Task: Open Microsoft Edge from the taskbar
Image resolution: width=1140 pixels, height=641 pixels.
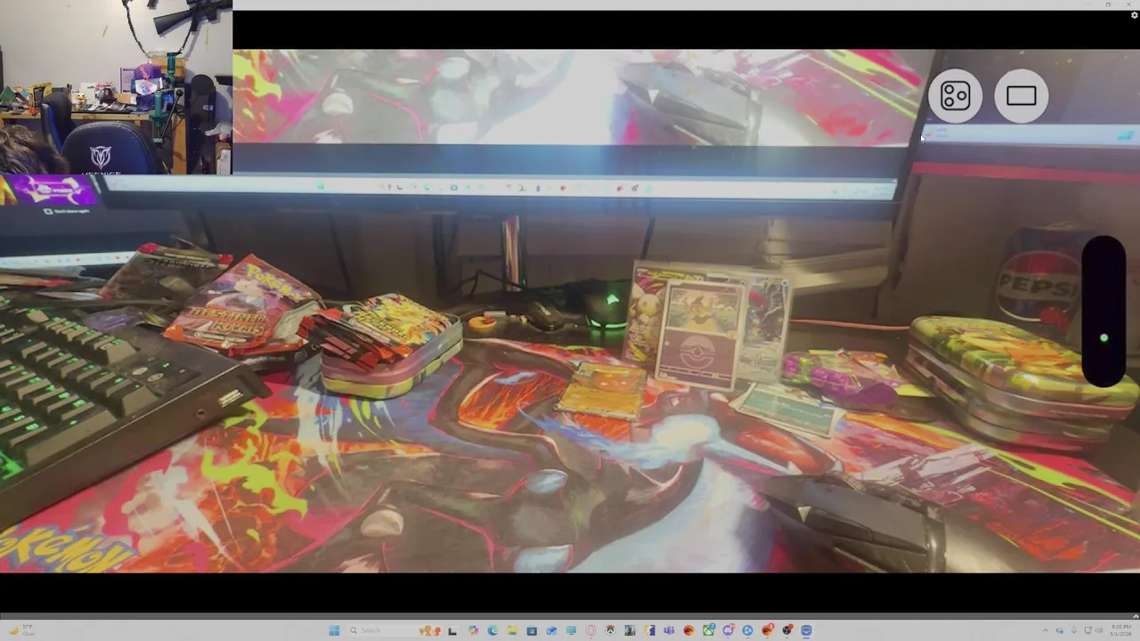Action: point(493,630)
